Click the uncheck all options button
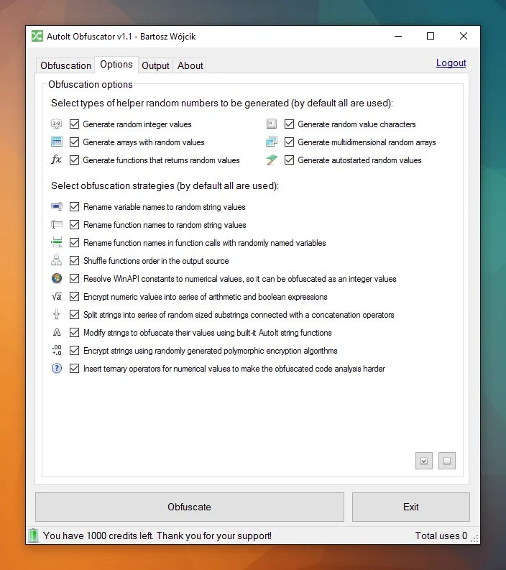This screenshot has width=506, height=570. (x=447, y=461)
